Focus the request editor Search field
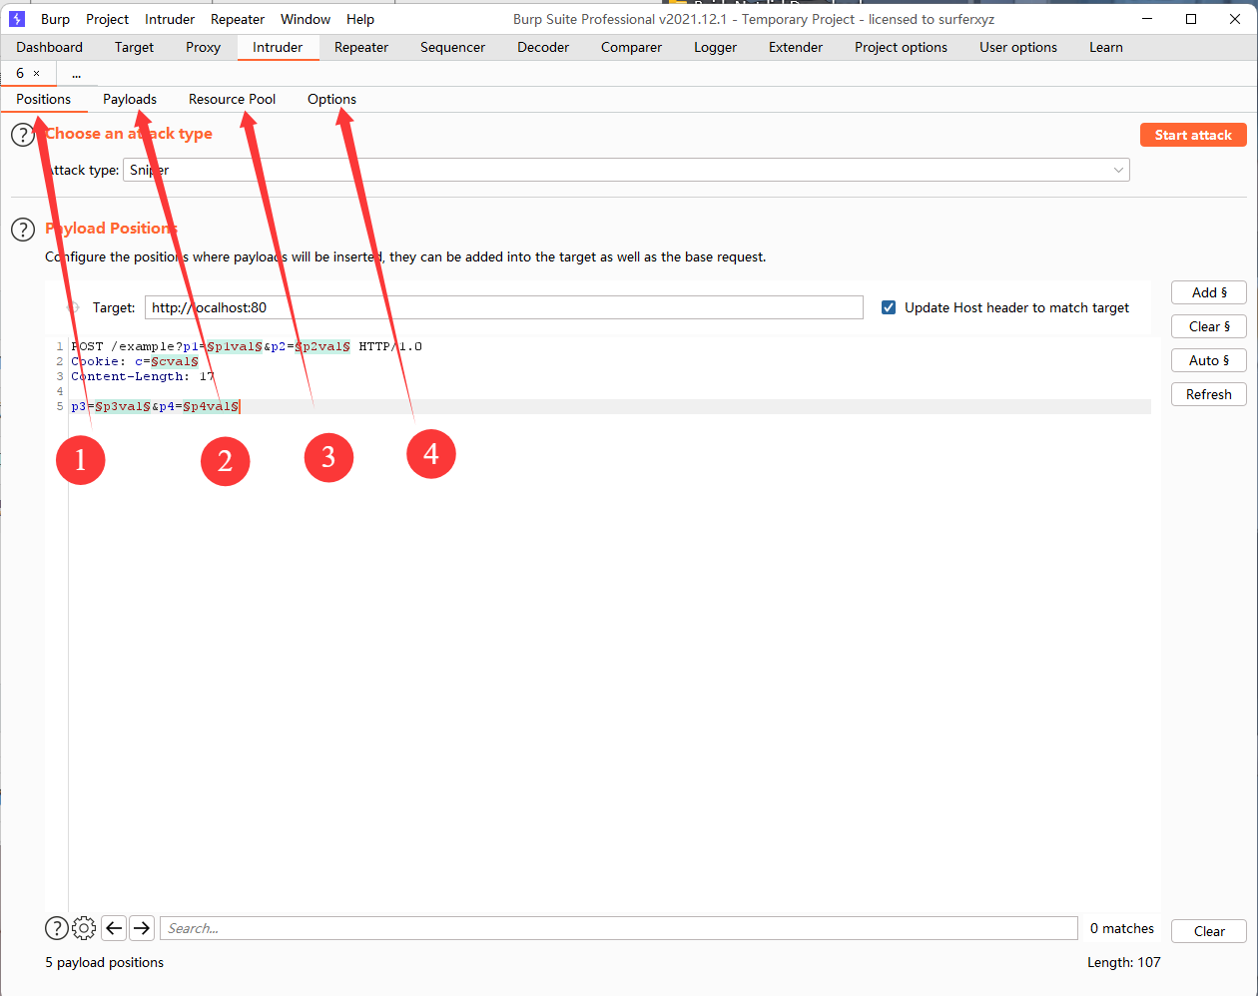 click(619, 928)
